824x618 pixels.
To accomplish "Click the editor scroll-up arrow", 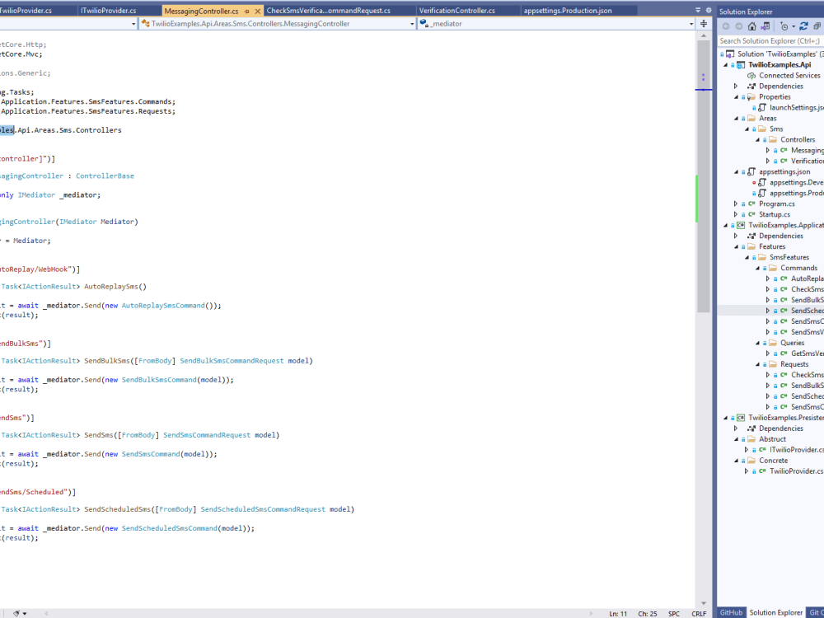I will [704, 35].
